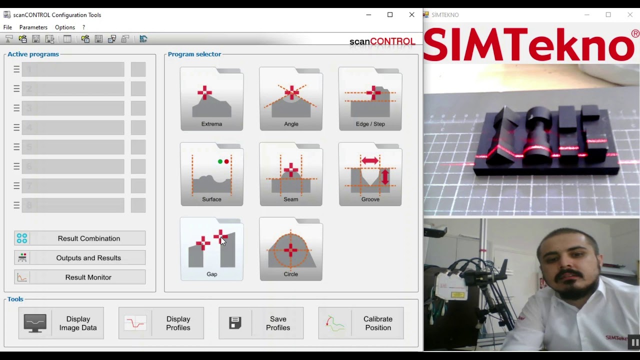Click the live laser scan camera view in SIMTEKNO

531,140
